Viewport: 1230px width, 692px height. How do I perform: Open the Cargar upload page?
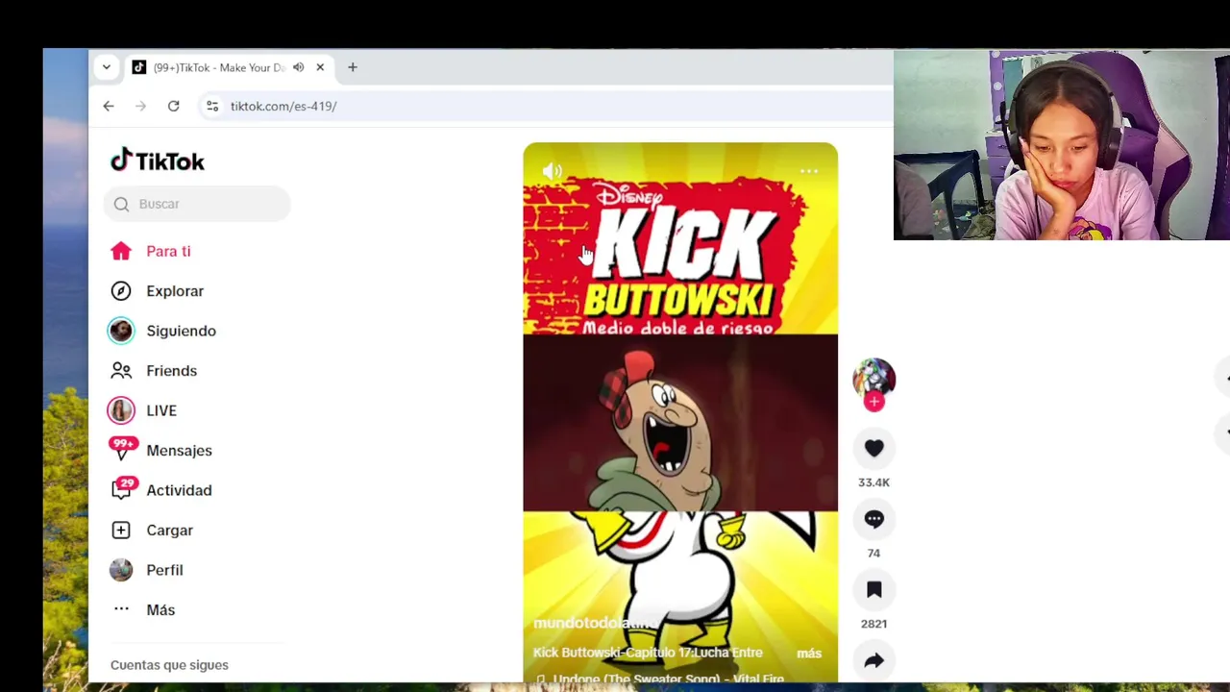point(169,531)
